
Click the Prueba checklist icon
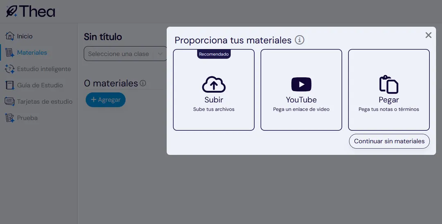pyautogui.click(x=9, y=118)
